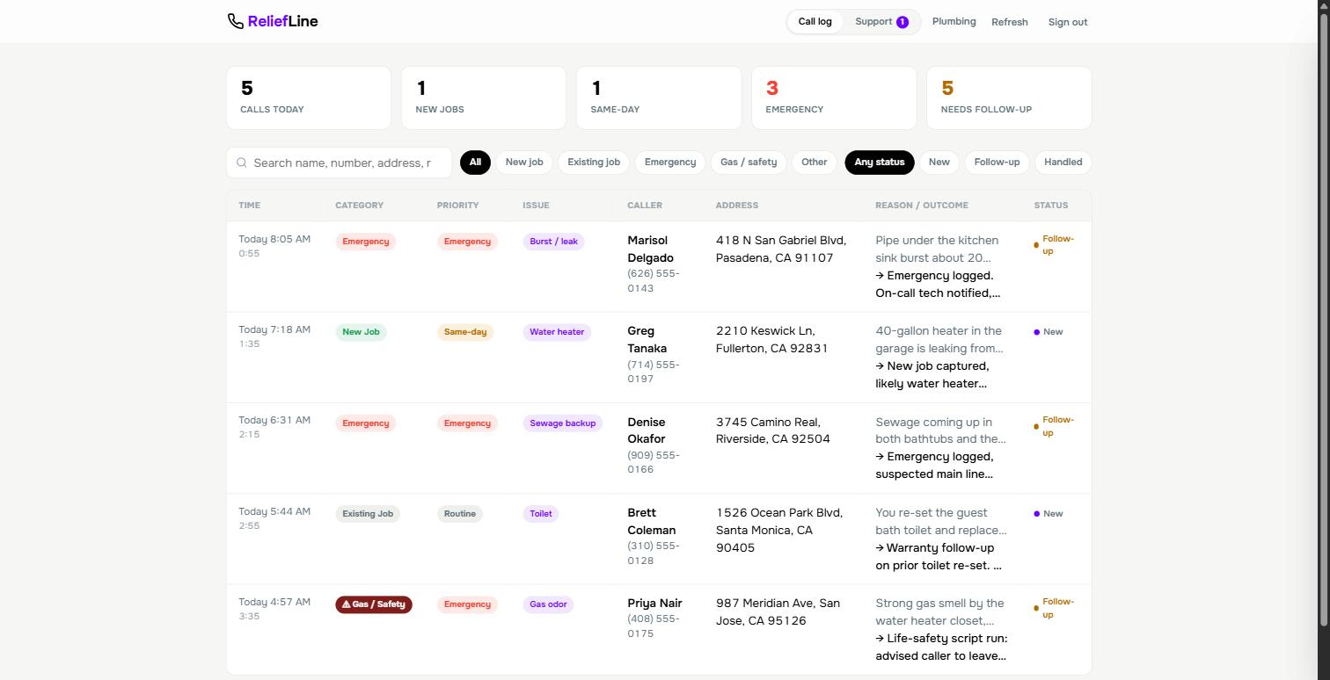Click the Existing Job category badge

(368, 514)
